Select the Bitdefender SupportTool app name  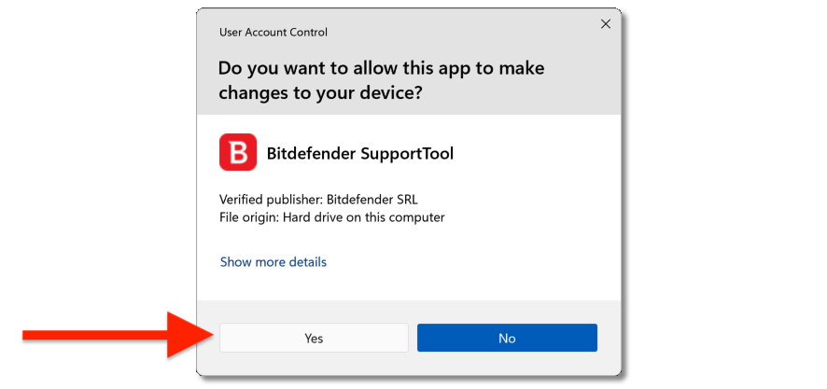pos(359,153)
